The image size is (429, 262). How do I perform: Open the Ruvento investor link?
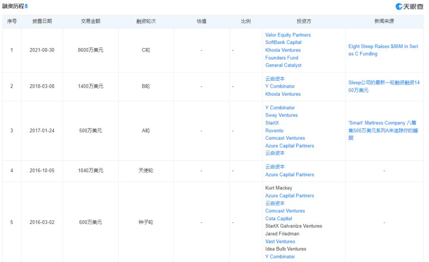(274, 131)
